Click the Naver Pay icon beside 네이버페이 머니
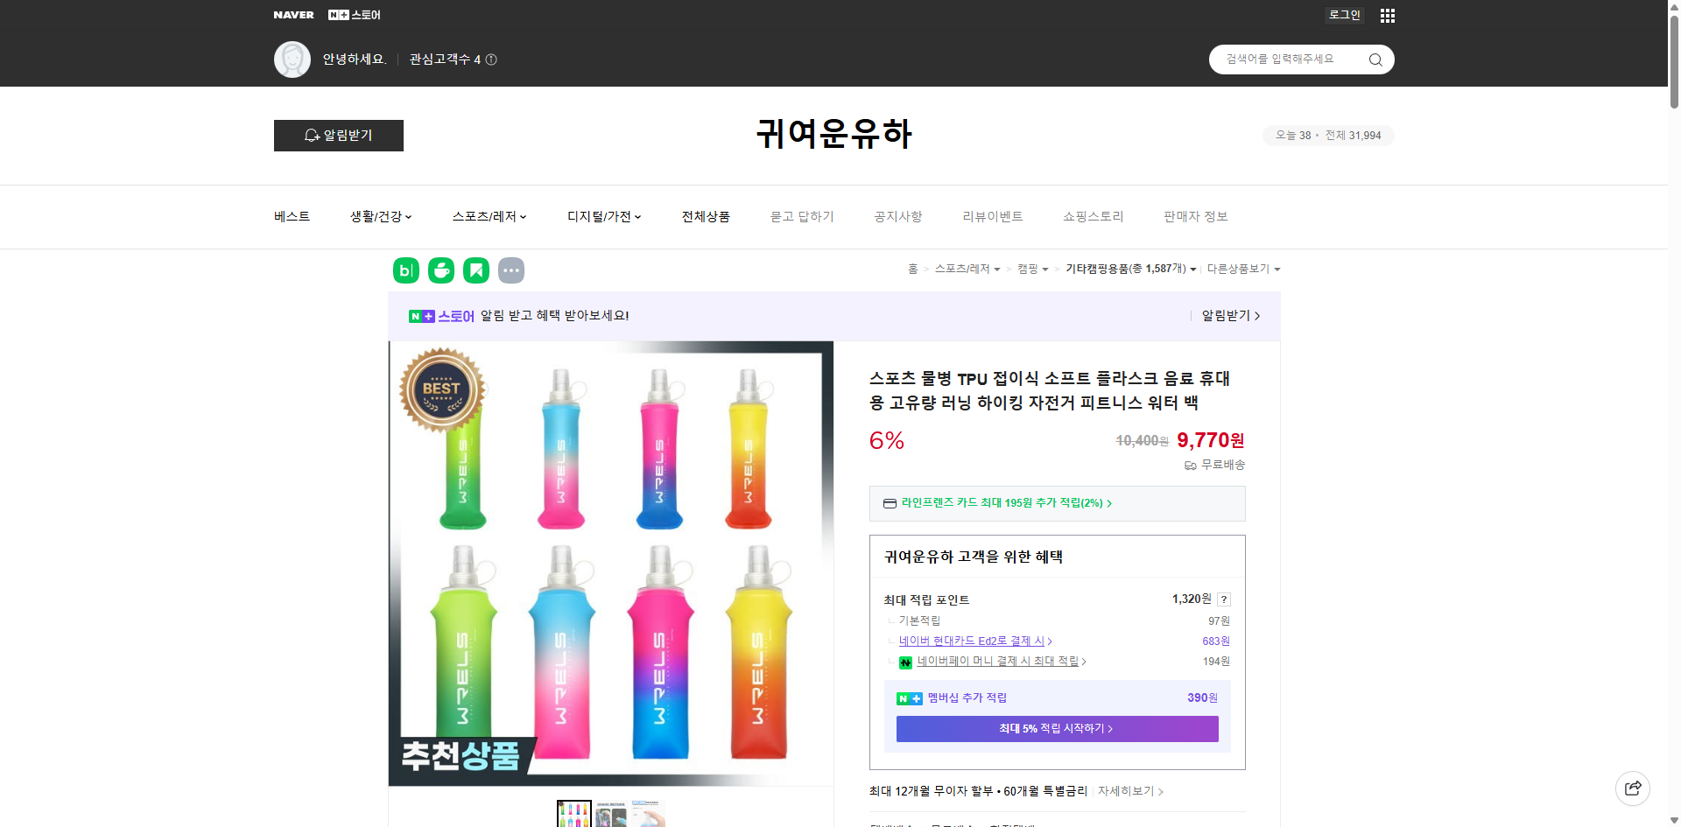 pyautogui.click(x=905, y=662)
